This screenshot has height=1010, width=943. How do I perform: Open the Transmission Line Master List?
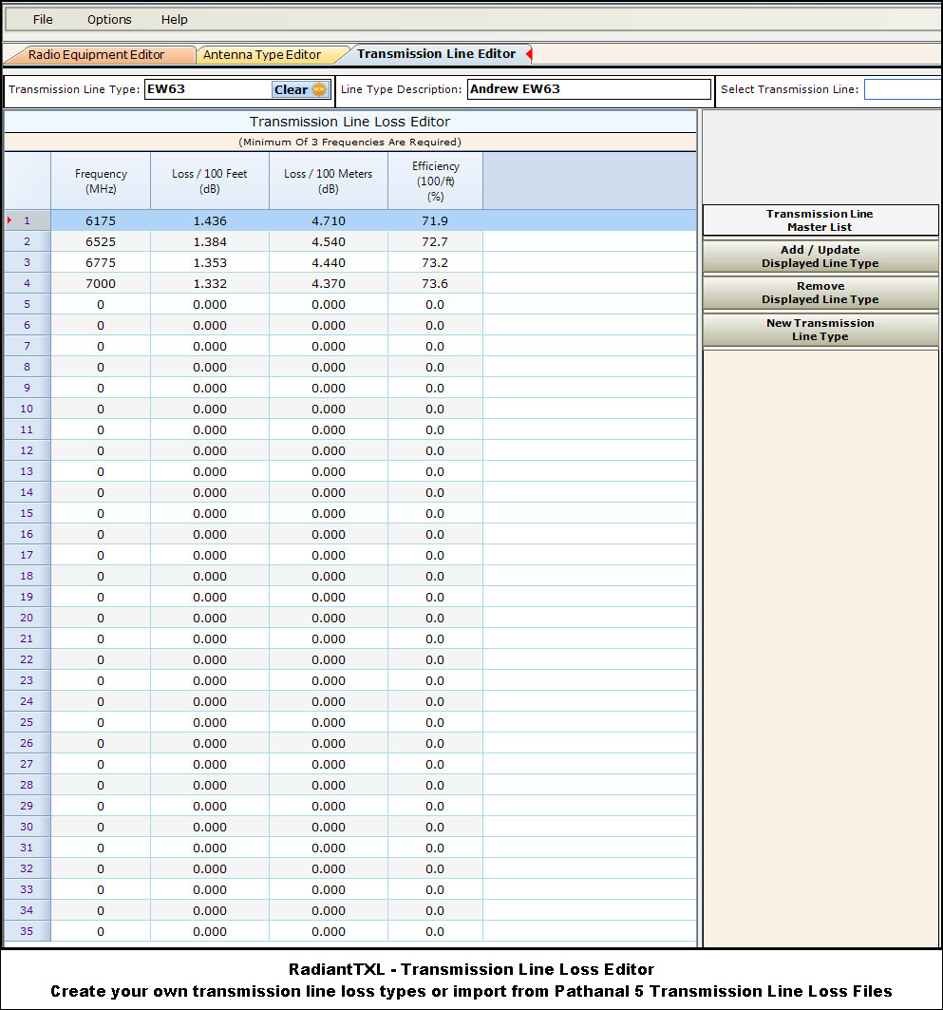pyautogui.click(x=820, y=220)
